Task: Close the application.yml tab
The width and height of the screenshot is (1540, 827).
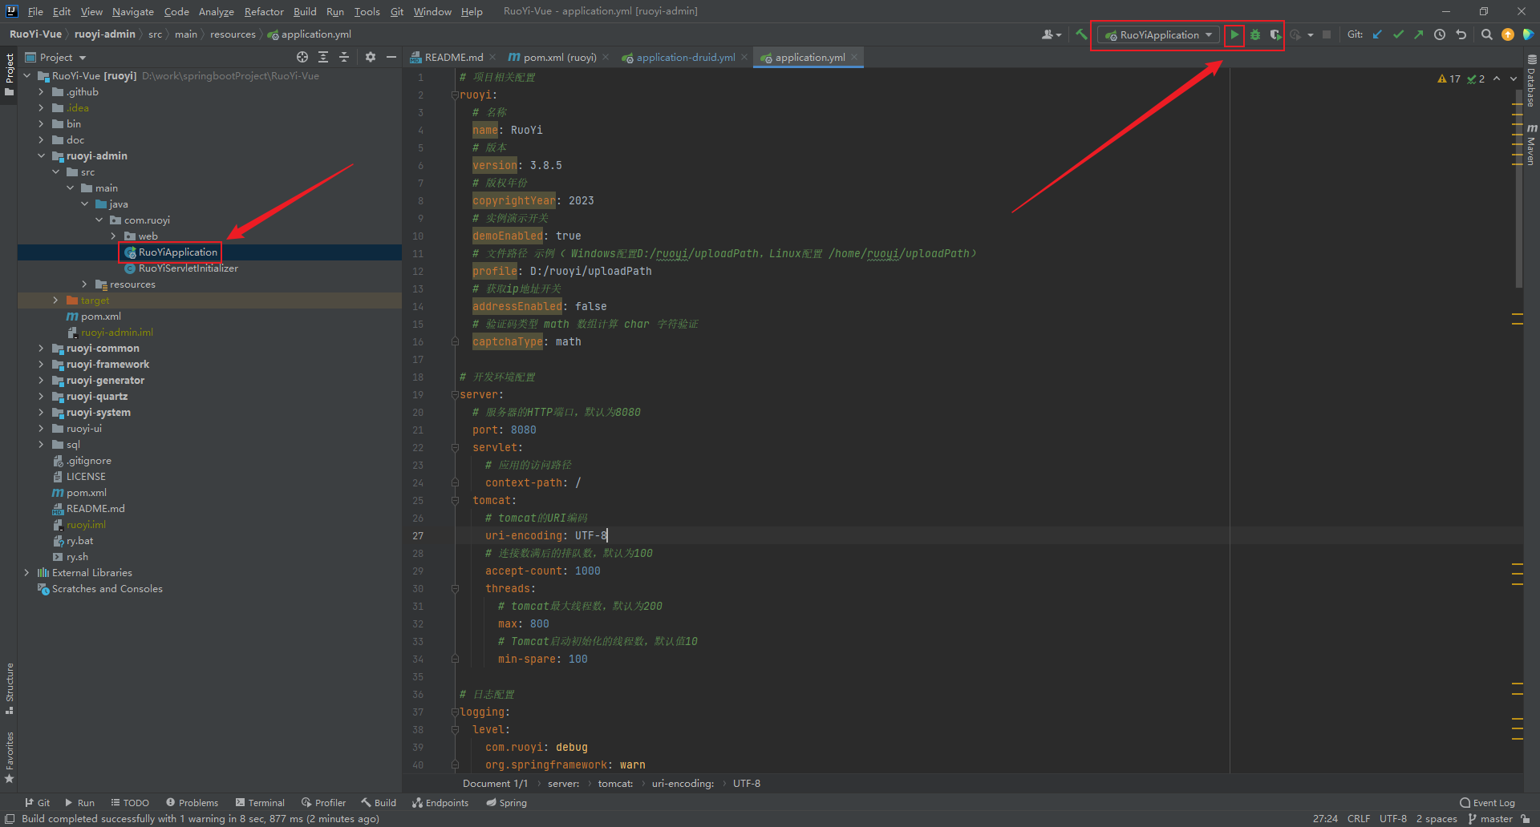Action: (x=855, y=57)
